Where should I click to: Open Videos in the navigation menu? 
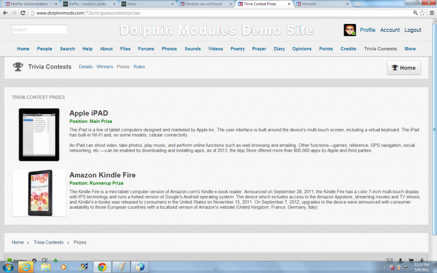(215, 49)
